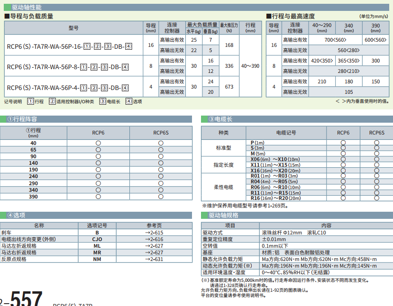
Task: Click the ②适用控制器I/O种类 legend entry
Action: [72, 101]
